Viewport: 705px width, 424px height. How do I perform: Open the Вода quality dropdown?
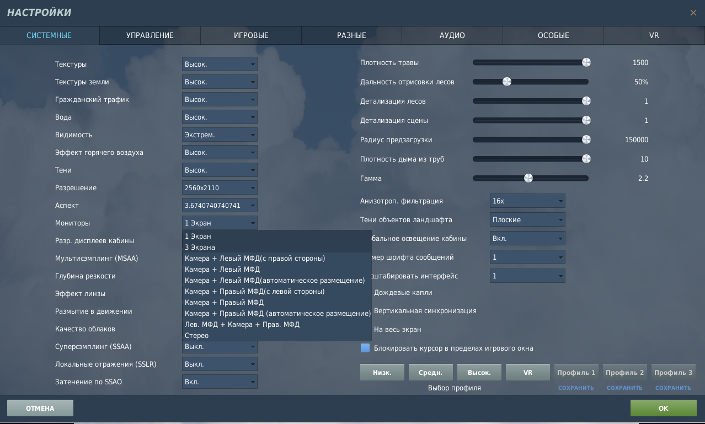[x=220, y=117]
